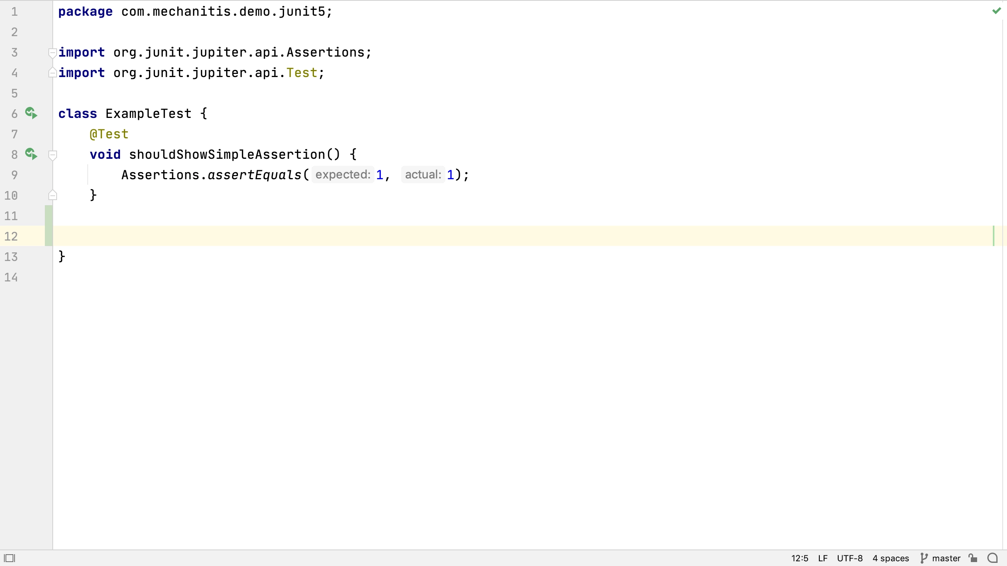Viewport: 1007px width, 566px height.
Task: Run ExampleTest class via gutter icon
Action: (31, 114)
